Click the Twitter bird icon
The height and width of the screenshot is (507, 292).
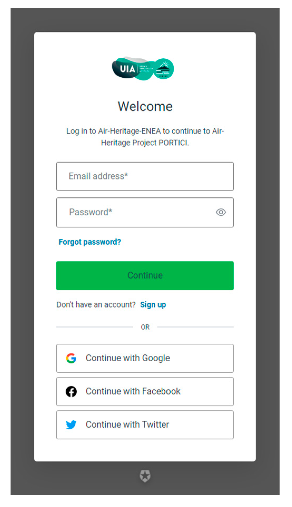point(71,425)
